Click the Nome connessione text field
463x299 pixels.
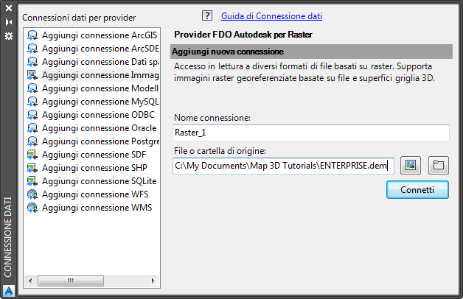click(x=310, y=133)
